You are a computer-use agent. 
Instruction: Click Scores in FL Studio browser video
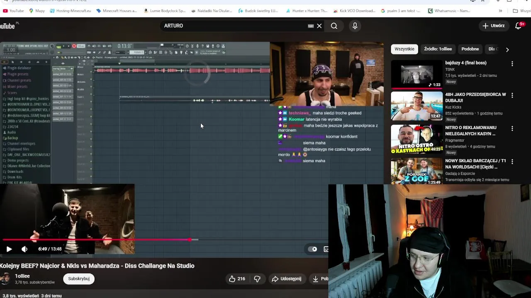tap(12, 92)
